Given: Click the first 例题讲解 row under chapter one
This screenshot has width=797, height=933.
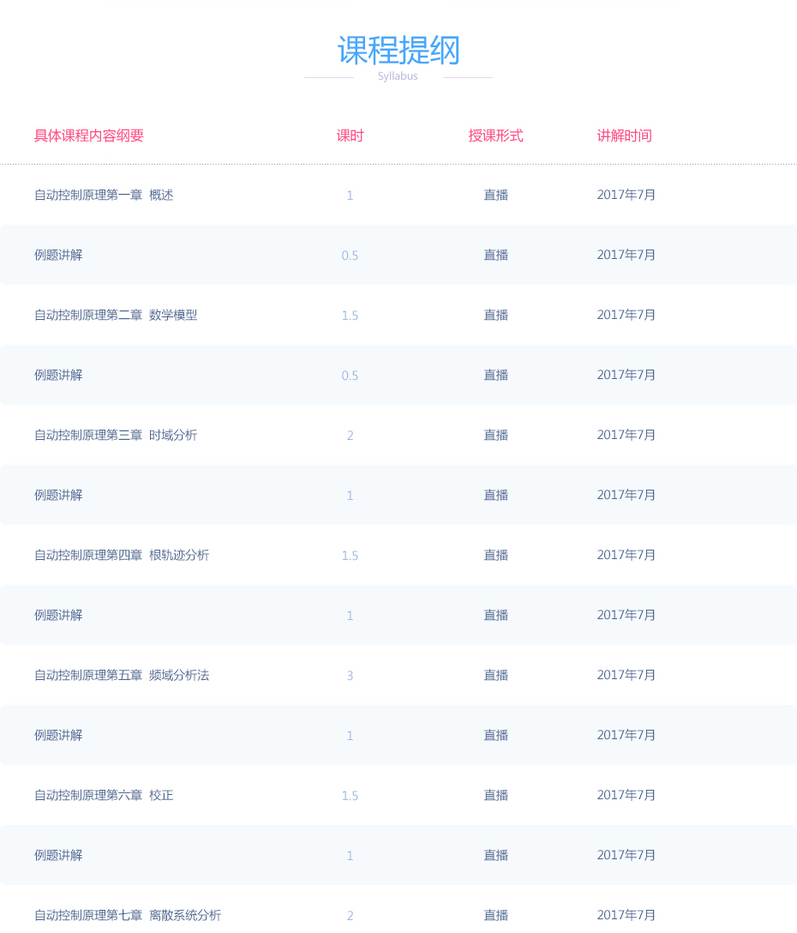Looking at the screenshot, I should pos(398,255).
